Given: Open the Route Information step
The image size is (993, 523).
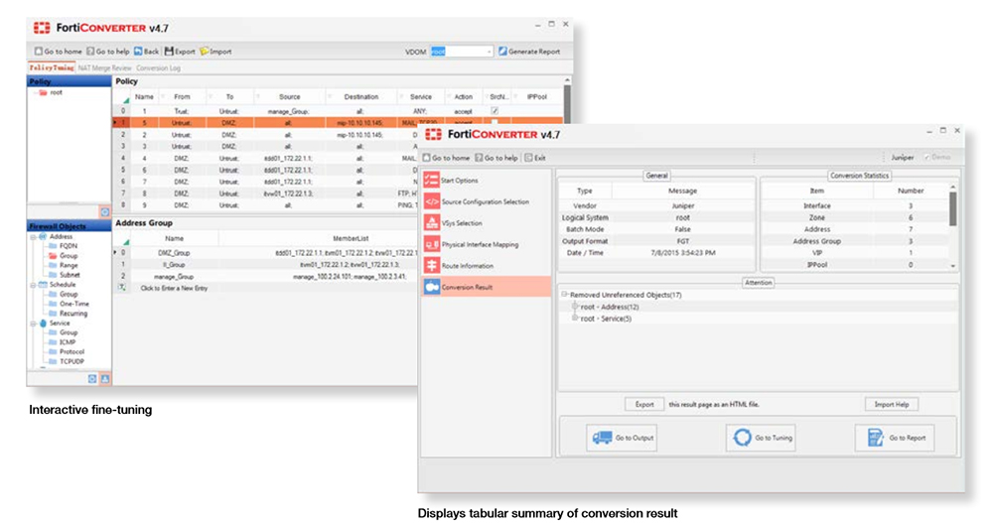Looking at the screenshot, I should [x=487, y=266].
